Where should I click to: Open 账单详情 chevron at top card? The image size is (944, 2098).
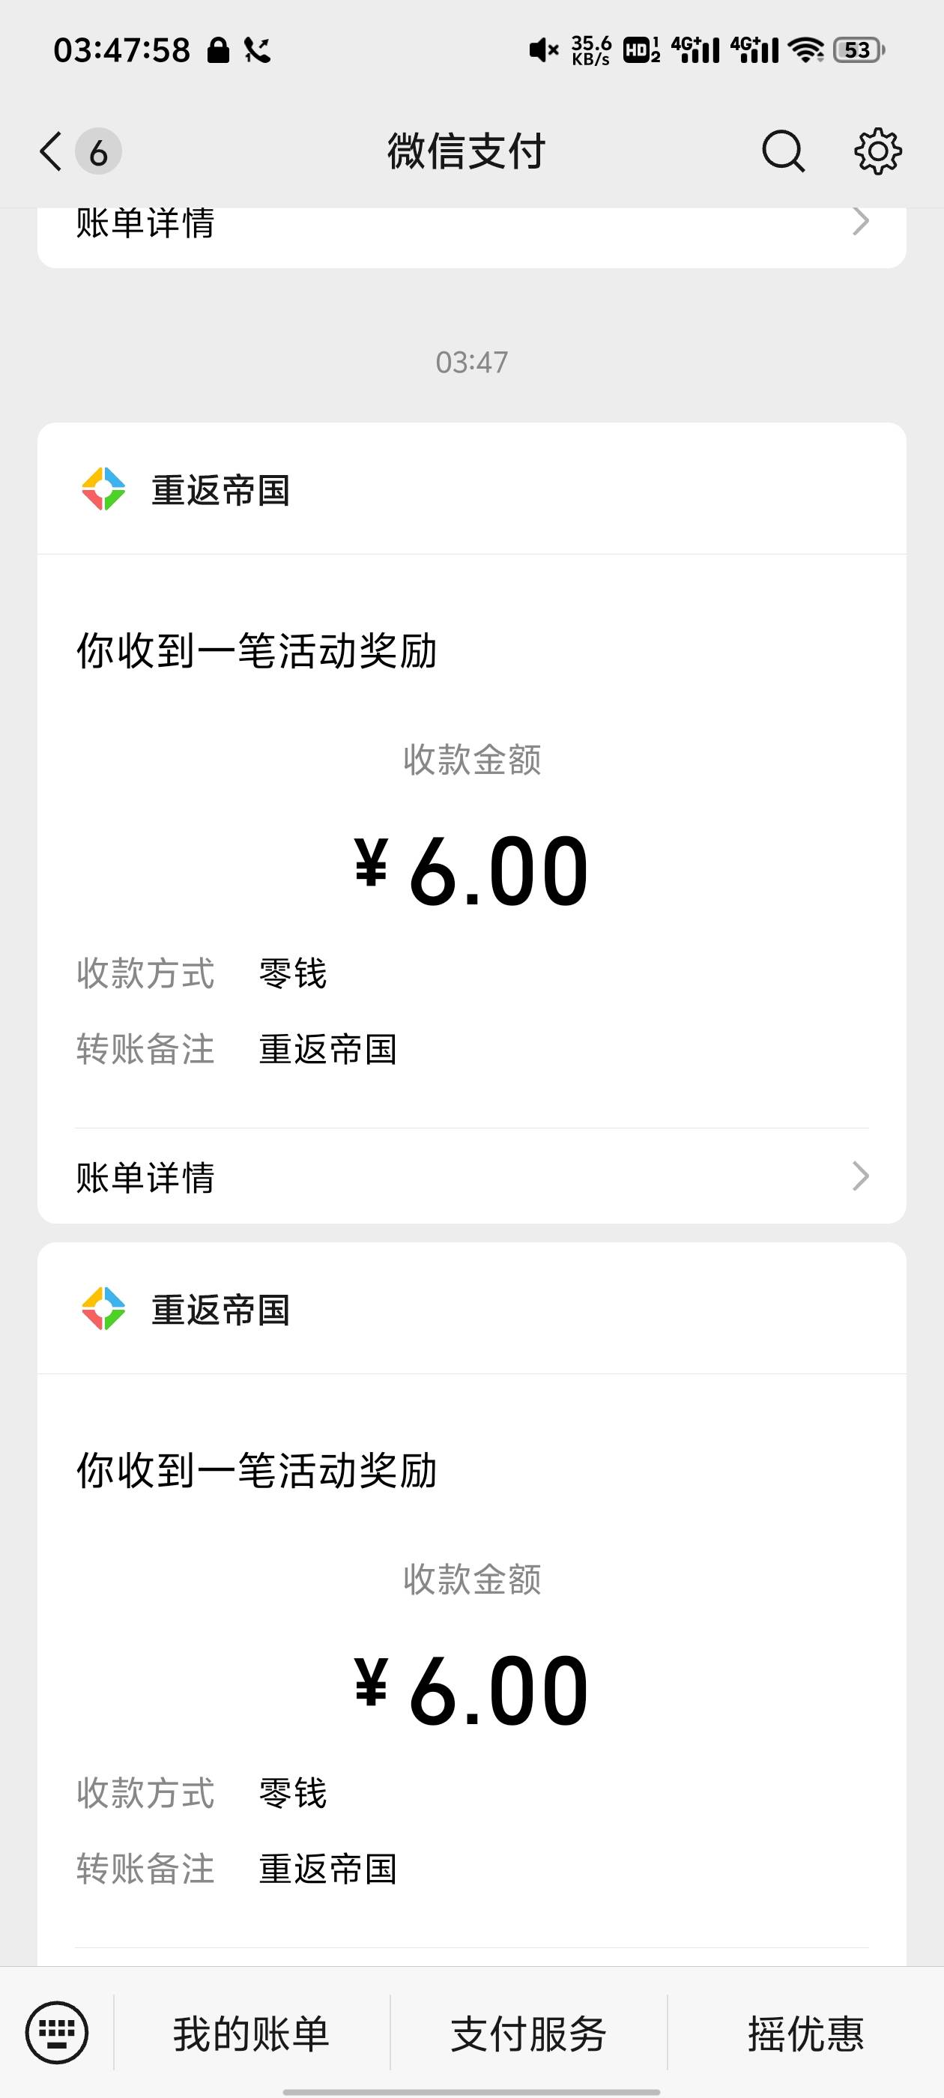point(860,222)
